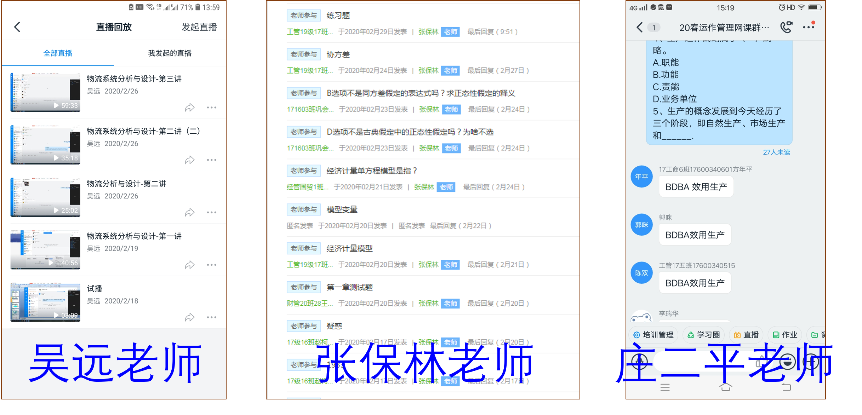Open more options for 物流系统分析与设计-第二讲

[x=212, y=160]
